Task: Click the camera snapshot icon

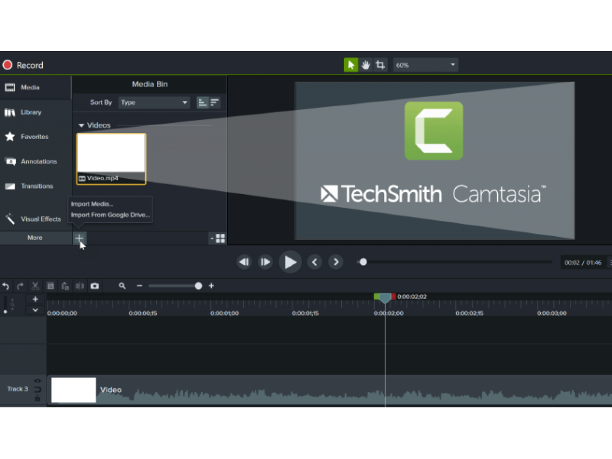Action: pos(95,286)
